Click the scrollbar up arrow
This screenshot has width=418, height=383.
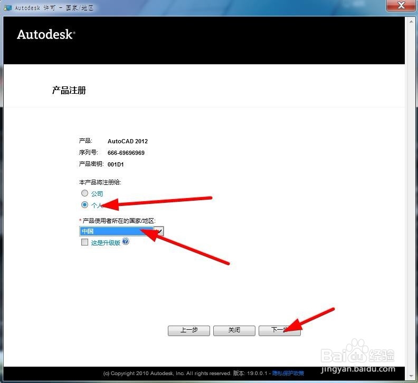(x=411, y=22)
